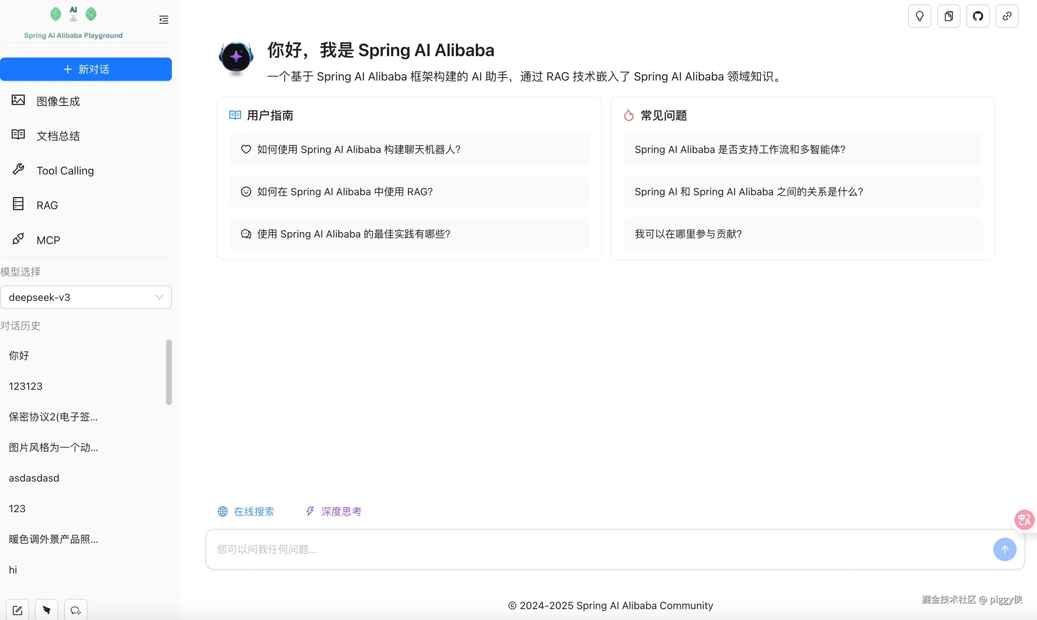Click the comment icon on the best practices question
1037x620 pixels.
tap(246, 234)
